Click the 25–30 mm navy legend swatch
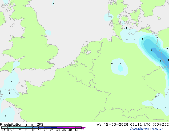Screen dimensions: 169x131 [54, 128]
